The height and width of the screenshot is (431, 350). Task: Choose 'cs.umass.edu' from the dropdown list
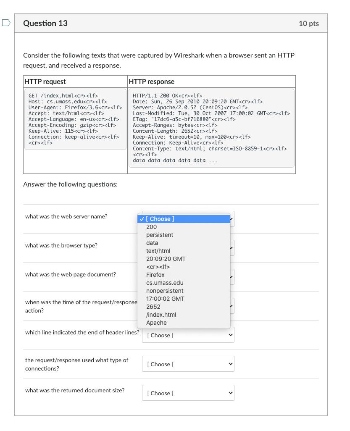tap(184, 283)
